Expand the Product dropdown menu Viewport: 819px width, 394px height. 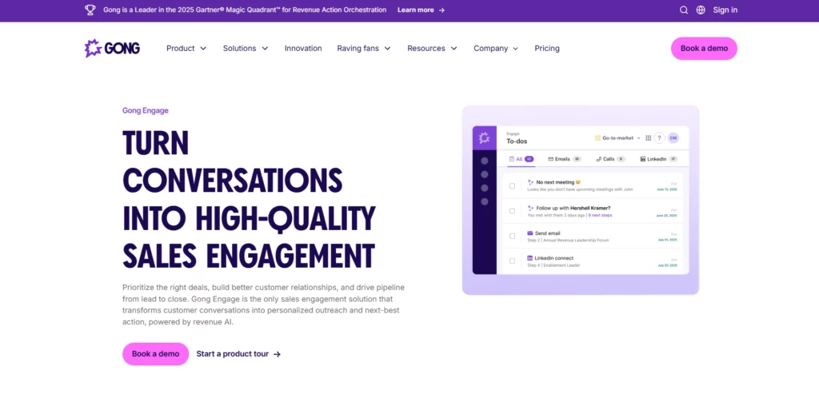point(186,49)
